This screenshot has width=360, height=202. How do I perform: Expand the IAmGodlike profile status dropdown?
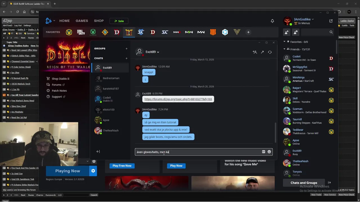(x=313, y=19)
